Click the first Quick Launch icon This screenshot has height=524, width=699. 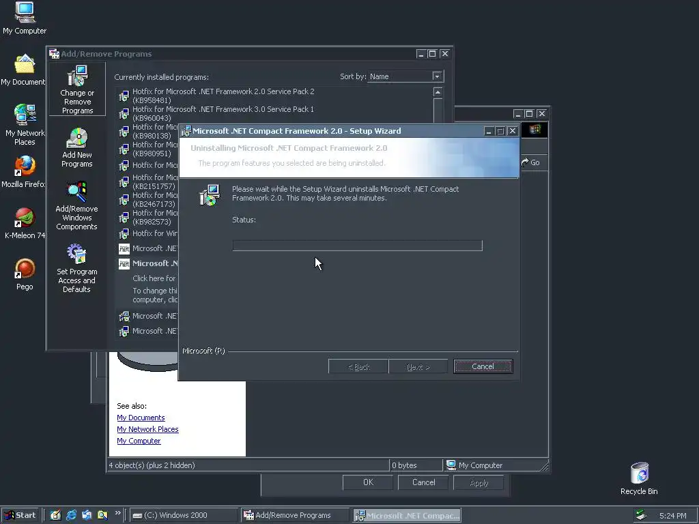pos(55,516)
